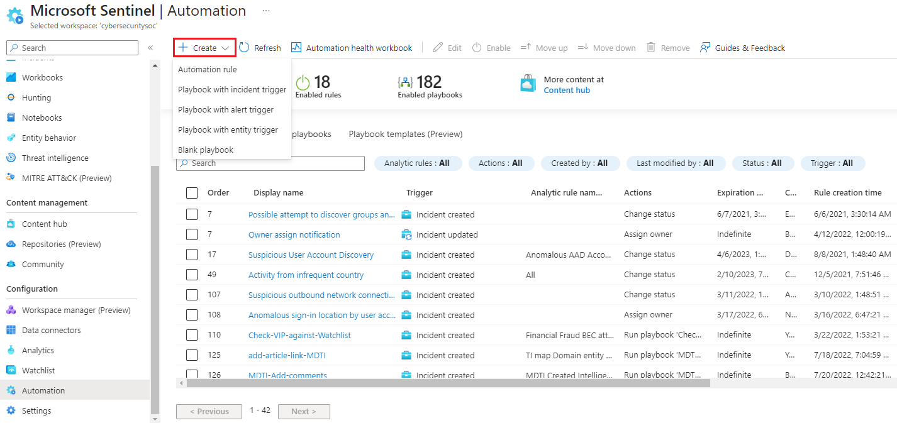Sort the table by the Order column header

tap(218, 193)
